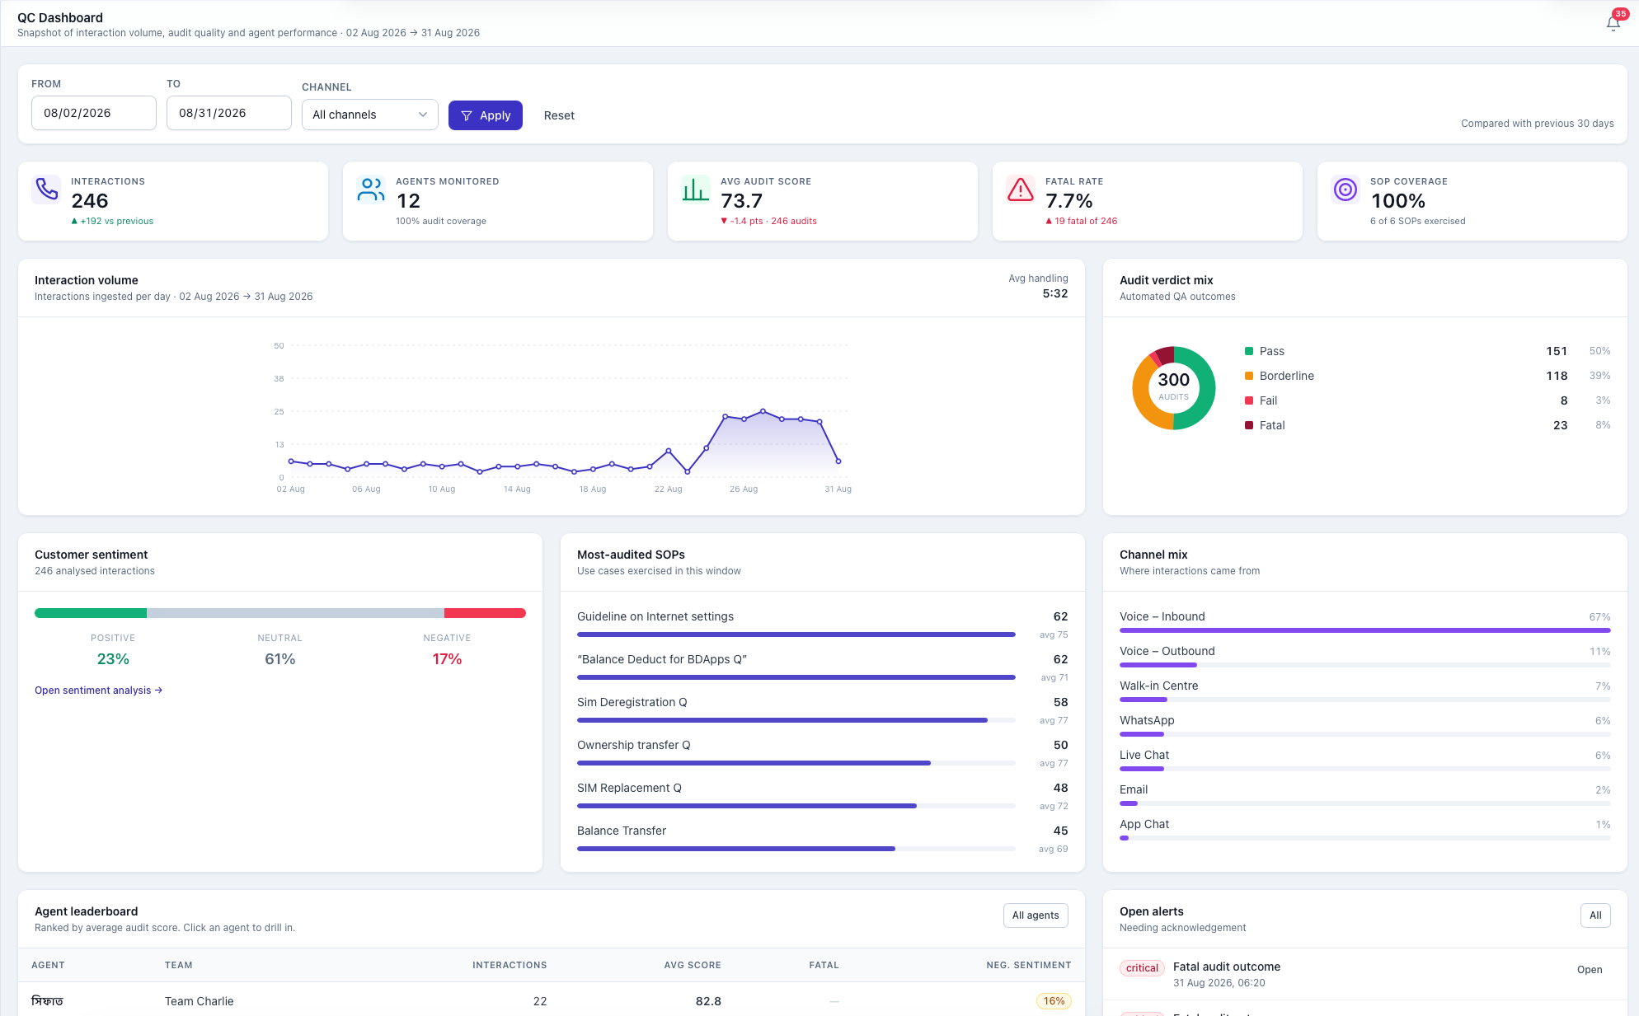The image size is (1639, 1016).
Task: Apply the date and channel filters
Action: click(486, 115)
